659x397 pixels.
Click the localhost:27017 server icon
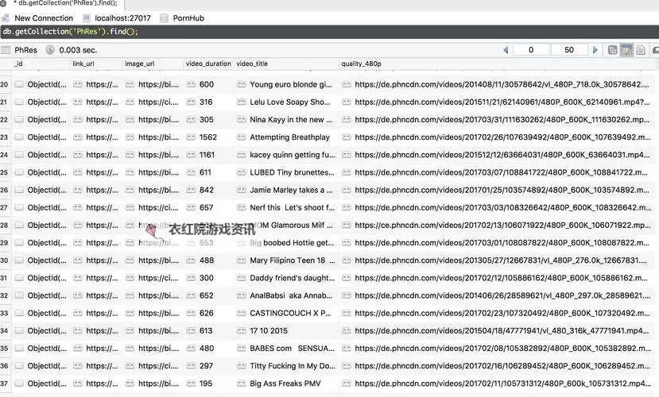click(x=86, y=17)
